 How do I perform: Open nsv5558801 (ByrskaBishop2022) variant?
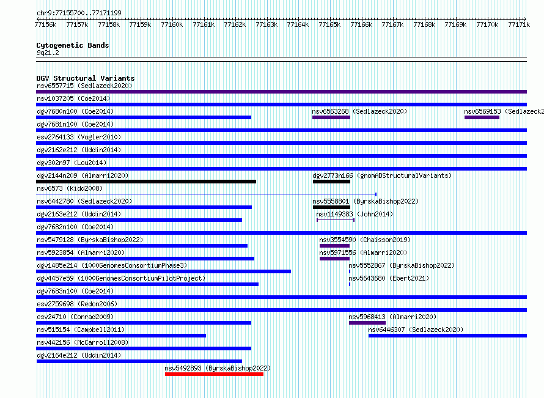point(366,201)
